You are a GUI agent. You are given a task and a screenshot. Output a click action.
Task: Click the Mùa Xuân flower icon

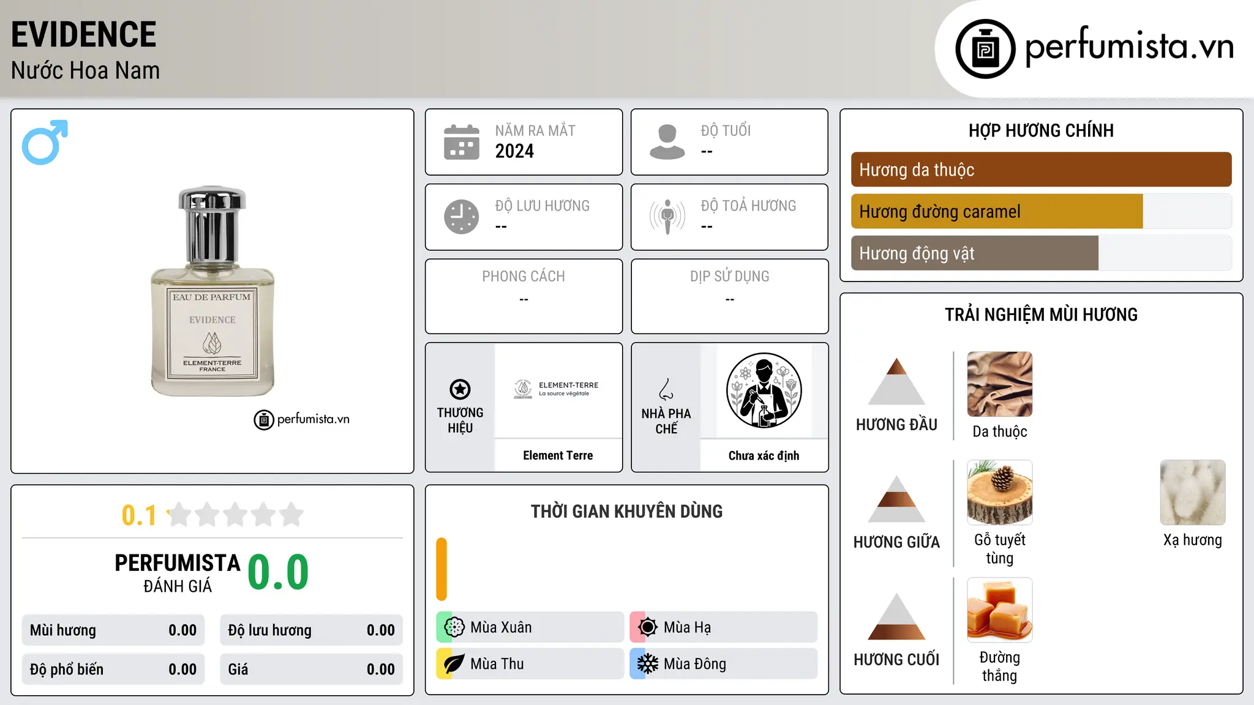pyautogui.click(x=454, y=627)
